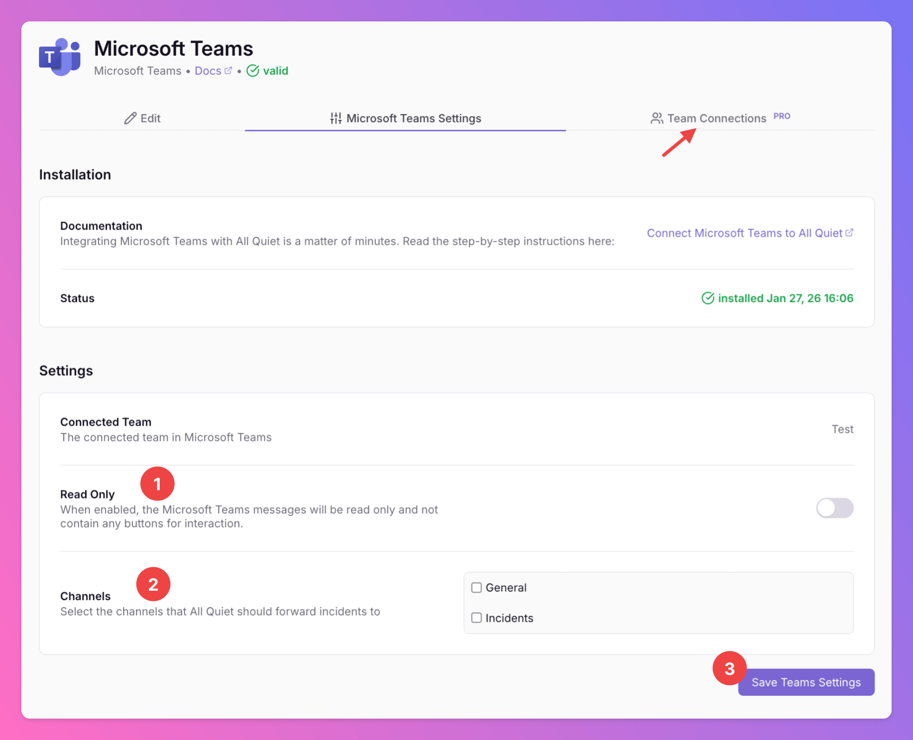Open Connect Microsoft Teams to All Quiet link
The width and height of the screenshot is (913, 740).
[744, 233]
